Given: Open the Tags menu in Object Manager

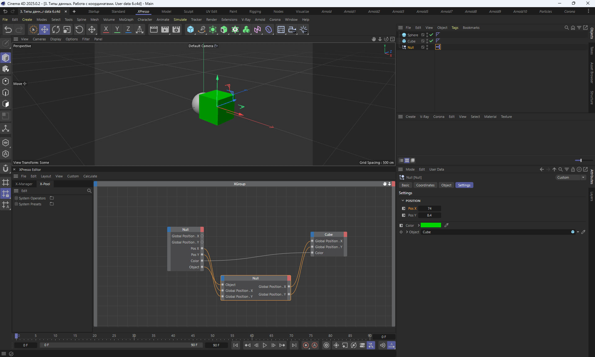Looking at the screenshot, I should [455, 28].
